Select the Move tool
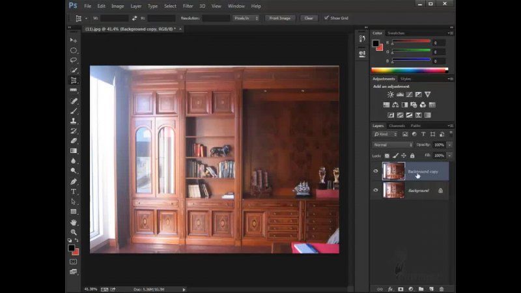The height and width of the screenshot is (293, 521). point(74,40)
